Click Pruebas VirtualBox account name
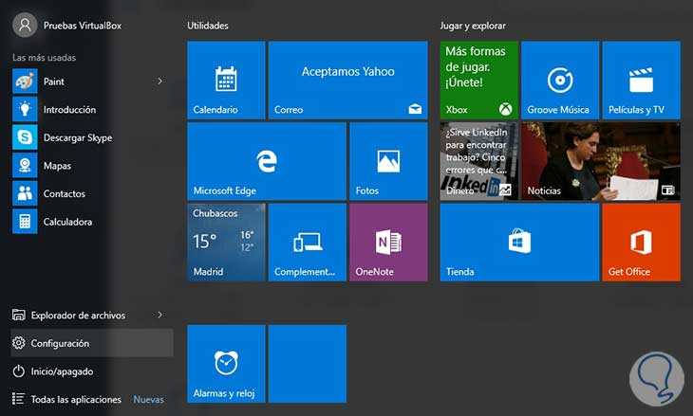Viewport: 693px width, 416px height. coord(83,26)
